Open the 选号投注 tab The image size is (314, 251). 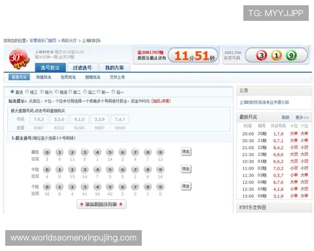50,67
